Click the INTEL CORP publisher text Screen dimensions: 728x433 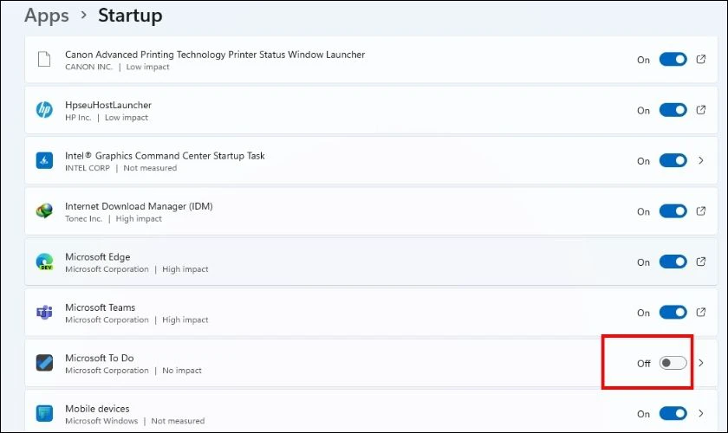pyautogui.click(x=88, y=168)
